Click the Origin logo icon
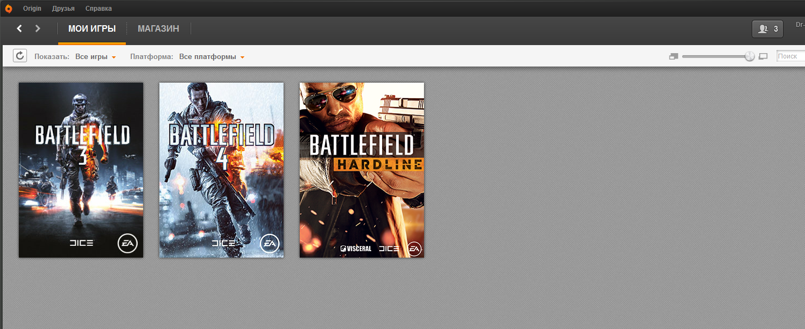Image resolution: width=805 pixels, height=329 pixels. pyautogui.click(x=9, y=9)
